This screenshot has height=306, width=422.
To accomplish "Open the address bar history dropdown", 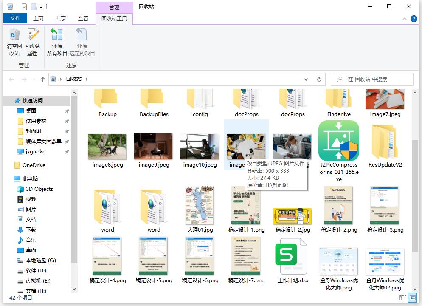I will [x=306, y=79].
